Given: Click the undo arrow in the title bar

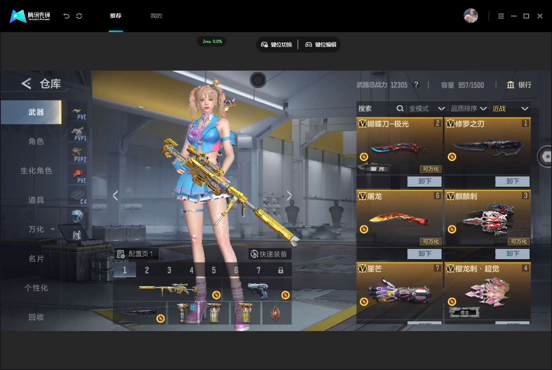Looking at the screenshot, I should tap(66, 16).
